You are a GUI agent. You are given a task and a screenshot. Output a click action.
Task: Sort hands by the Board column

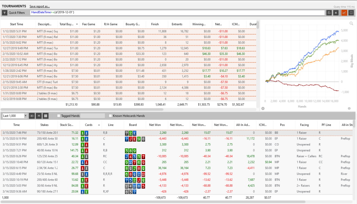(133, 125)
